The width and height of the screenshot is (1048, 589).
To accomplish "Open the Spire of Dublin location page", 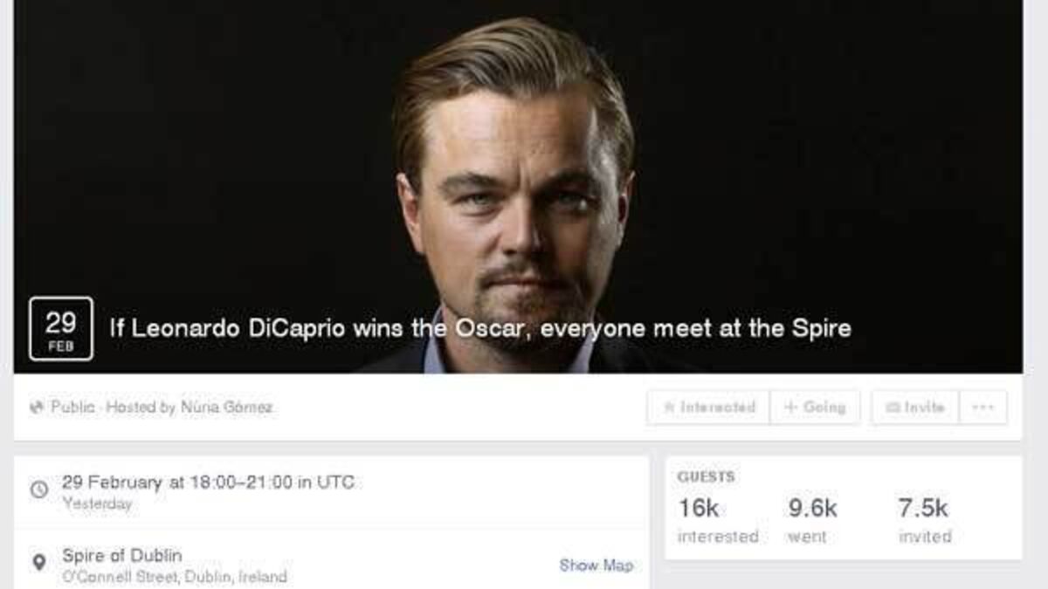I will (122, 556).
